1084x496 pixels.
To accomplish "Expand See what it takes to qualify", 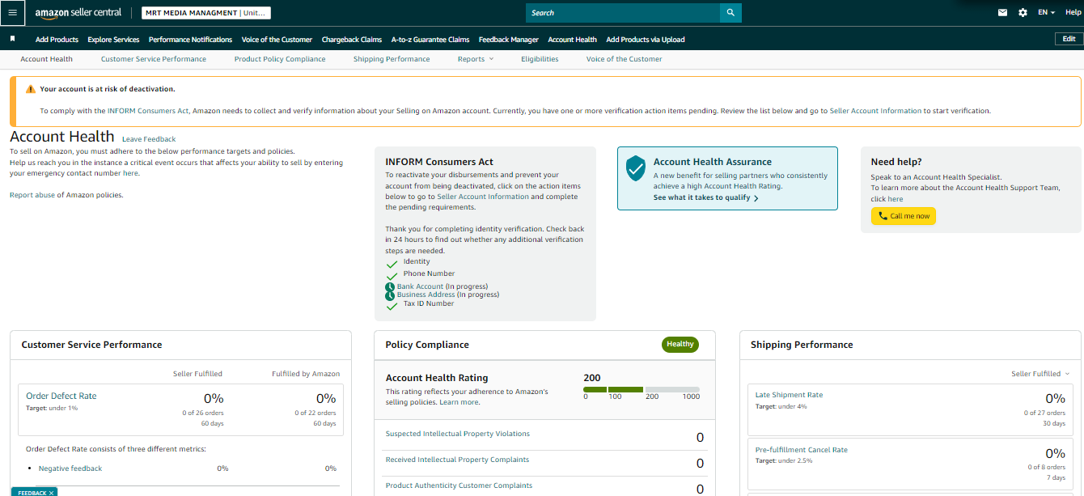I will click(705, 198).
